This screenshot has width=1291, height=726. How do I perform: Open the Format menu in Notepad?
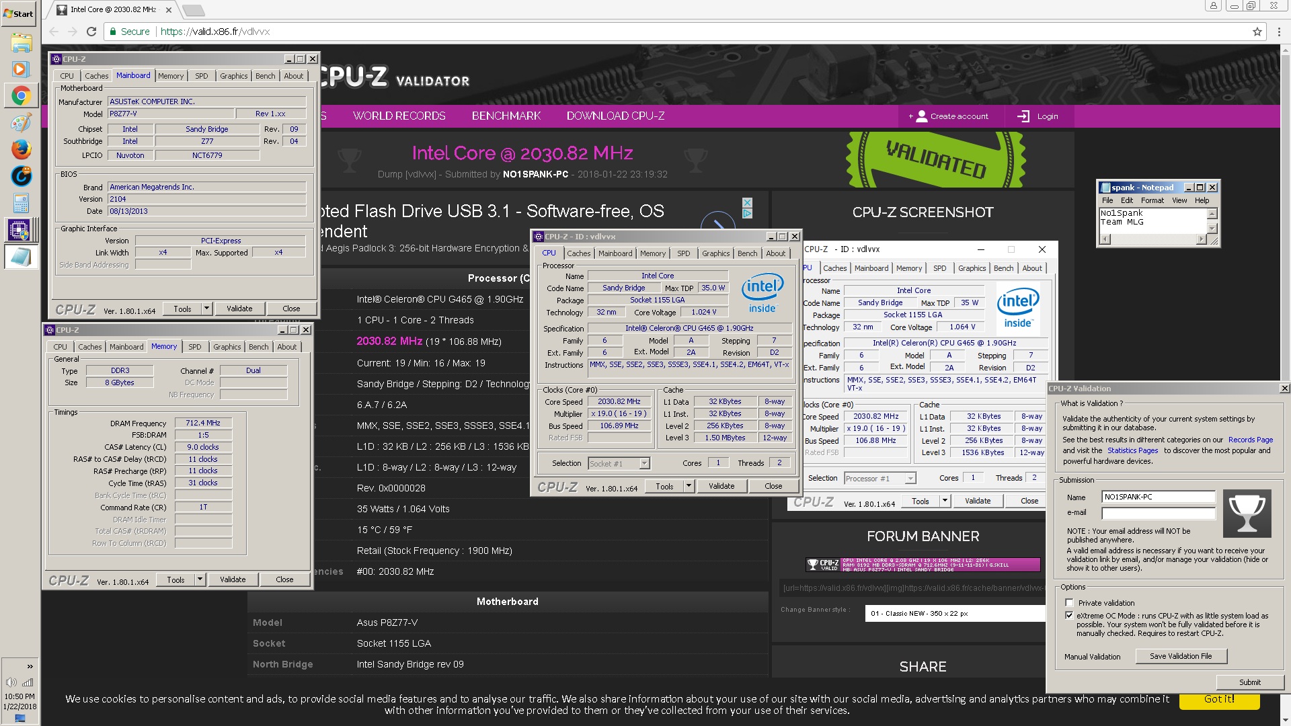[x=1152, y=200]
